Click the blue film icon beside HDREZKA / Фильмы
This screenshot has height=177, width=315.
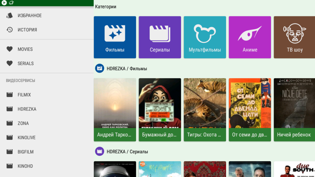(99, 68)
